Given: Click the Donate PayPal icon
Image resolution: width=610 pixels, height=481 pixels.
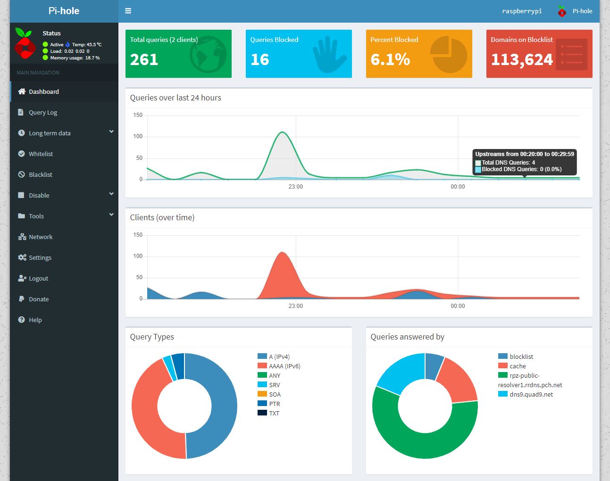Looking at the screenshot, I should click(x=21, y=299).
